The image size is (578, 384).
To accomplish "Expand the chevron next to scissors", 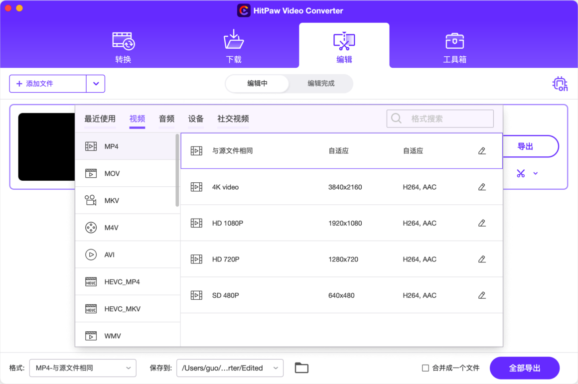I will coord(536,173).
